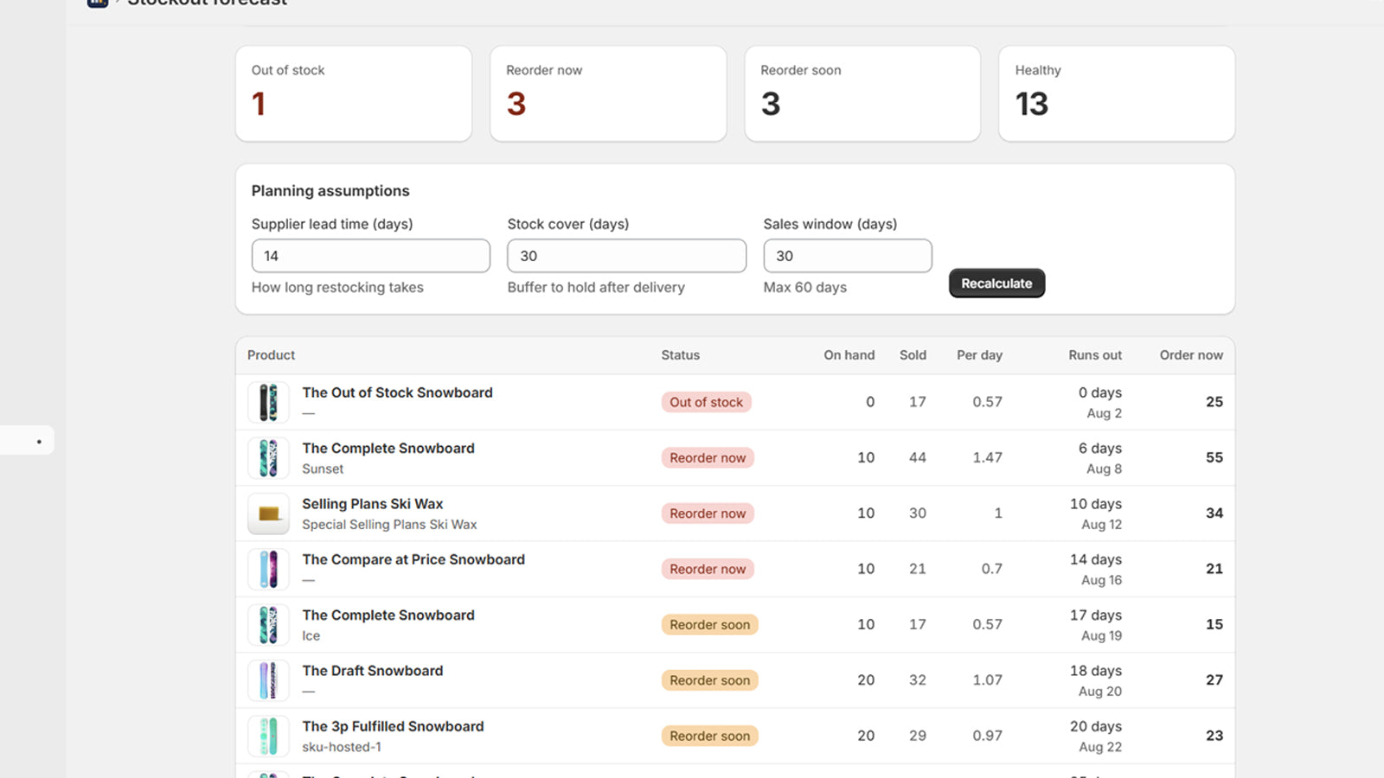Click the Special Selling Plans Ski Wax subtitle
The width and height of the screenshot is (1384, 778).
(389, 525)
